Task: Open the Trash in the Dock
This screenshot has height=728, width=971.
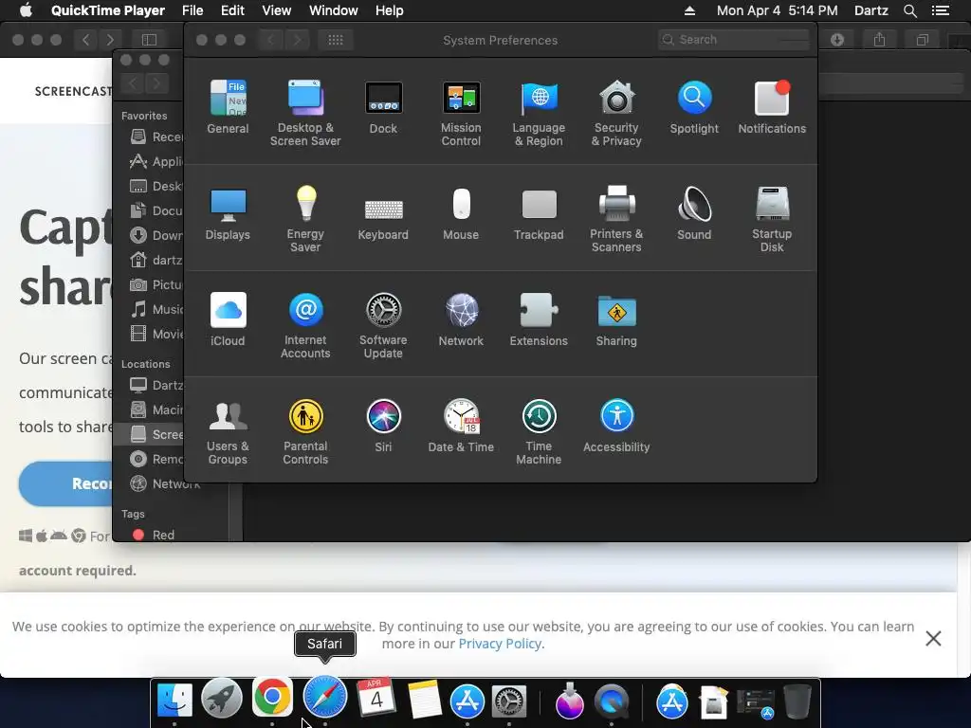Action: tap(797, 701)
